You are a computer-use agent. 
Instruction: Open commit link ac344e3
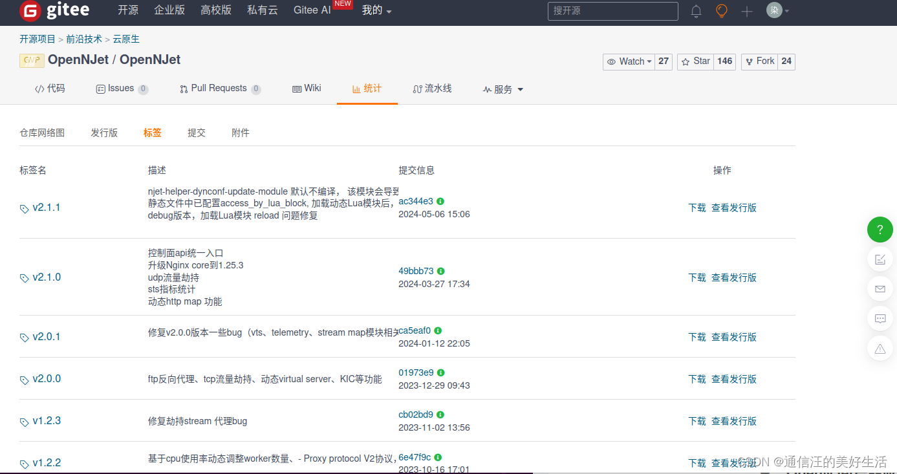point(416,202)
